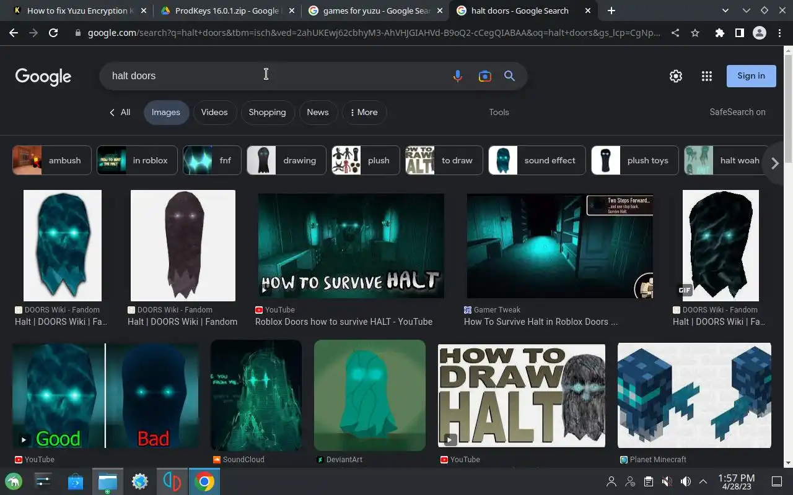Select the 'sound effect' suggestion chip
The width and height of the screenshot is (793, 495).
tap(537, 160)
